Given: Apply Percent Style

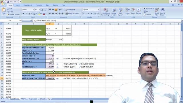Looking at the screenshot, I should (x=88, y=14).
